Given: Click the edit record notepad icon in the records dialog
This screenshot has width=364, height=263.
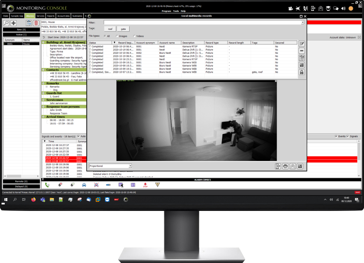Looking at the screenshot, I should 302,44.
